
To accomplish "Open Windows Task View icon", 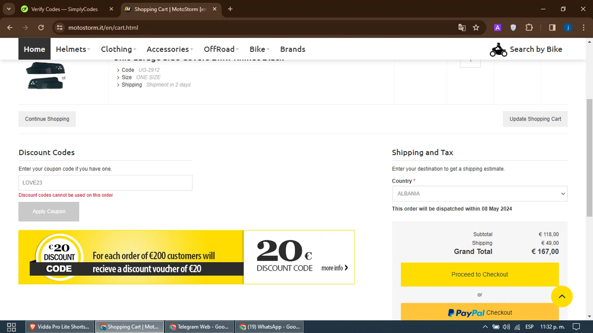I will (x=11, y=327).
